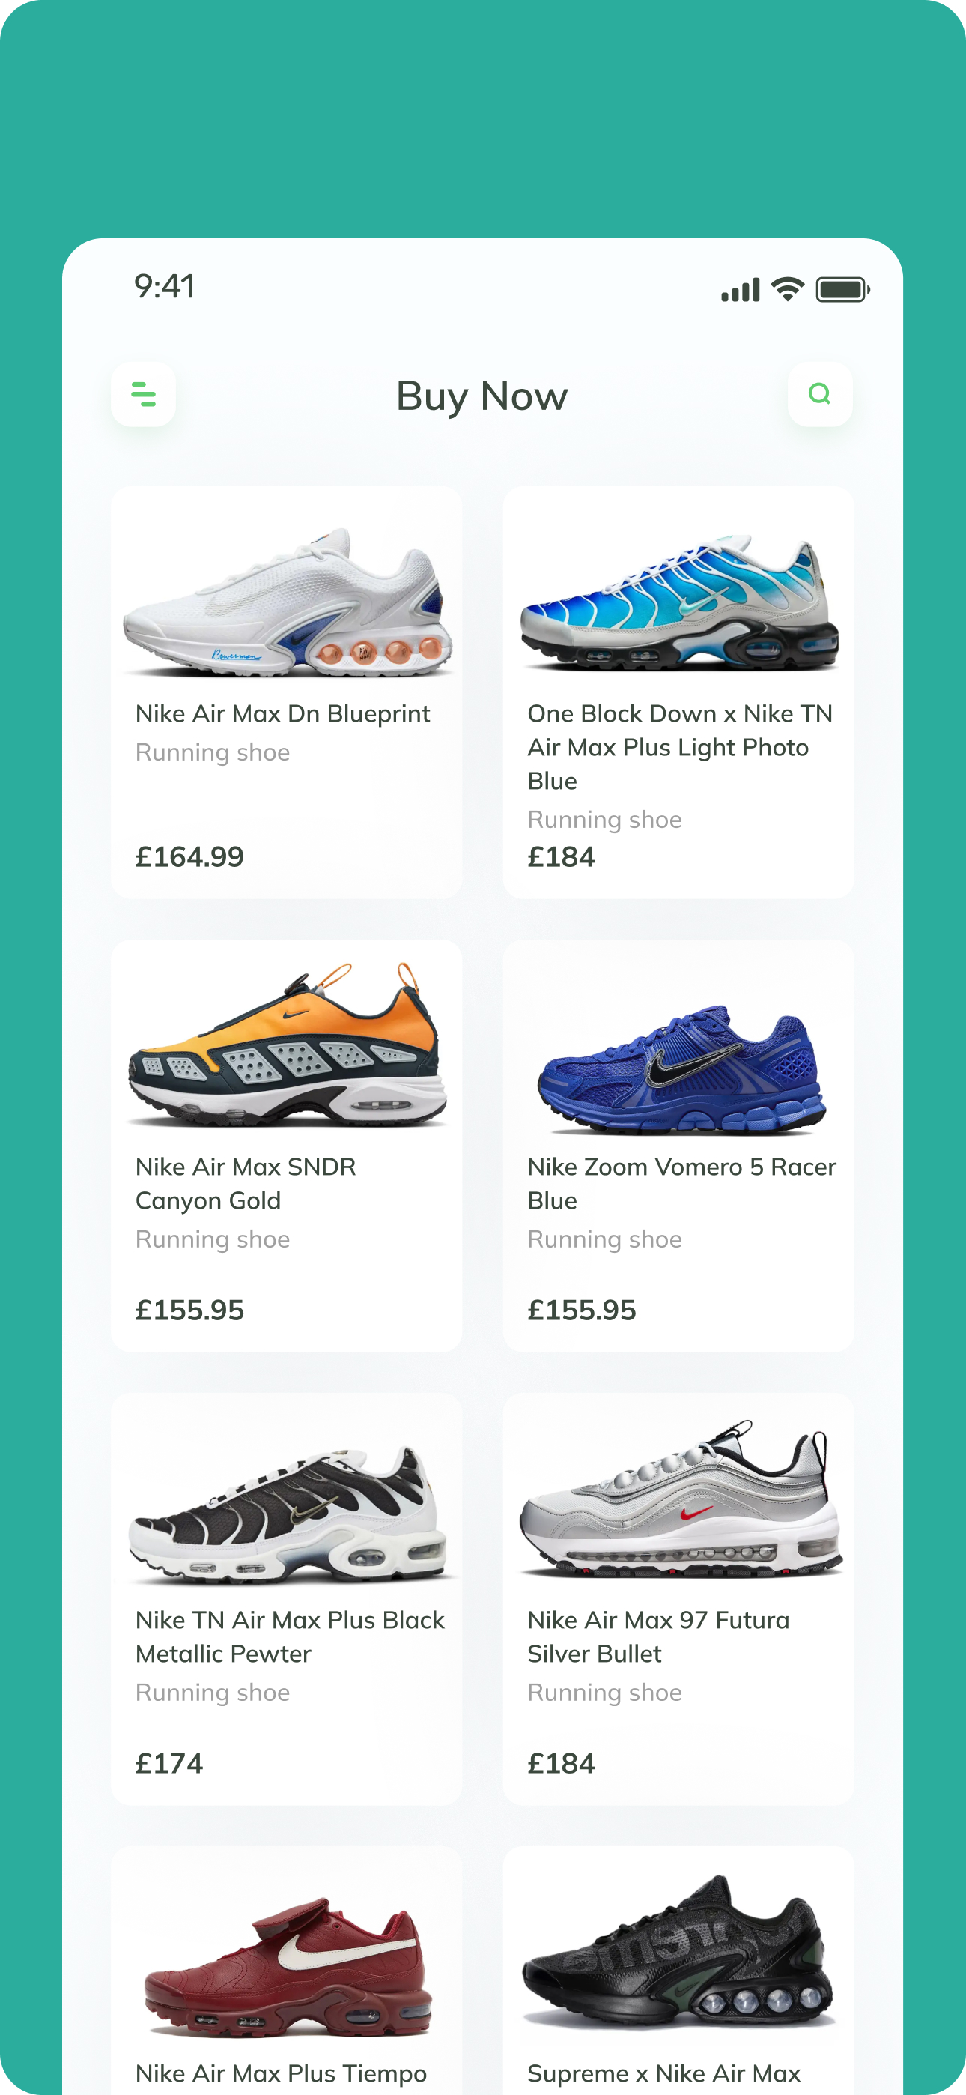The width and height of the screenshot is (966, 2095).
Task: Open the black Supreme Air Max image
Action: pos(678,1952)
